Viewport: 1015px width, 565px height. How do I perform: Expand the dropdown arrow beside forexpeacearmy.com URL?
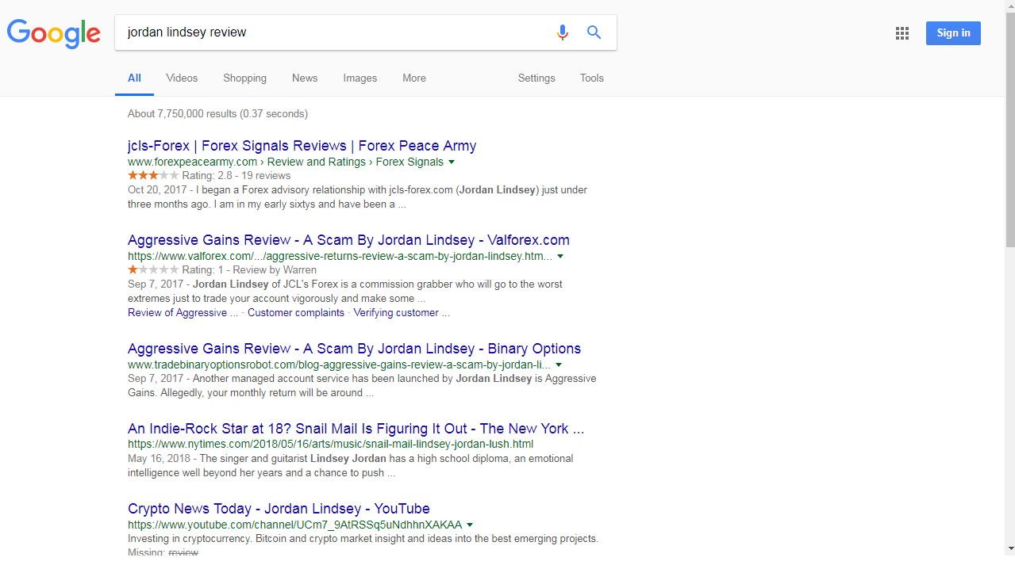click(x=452, y=162)
